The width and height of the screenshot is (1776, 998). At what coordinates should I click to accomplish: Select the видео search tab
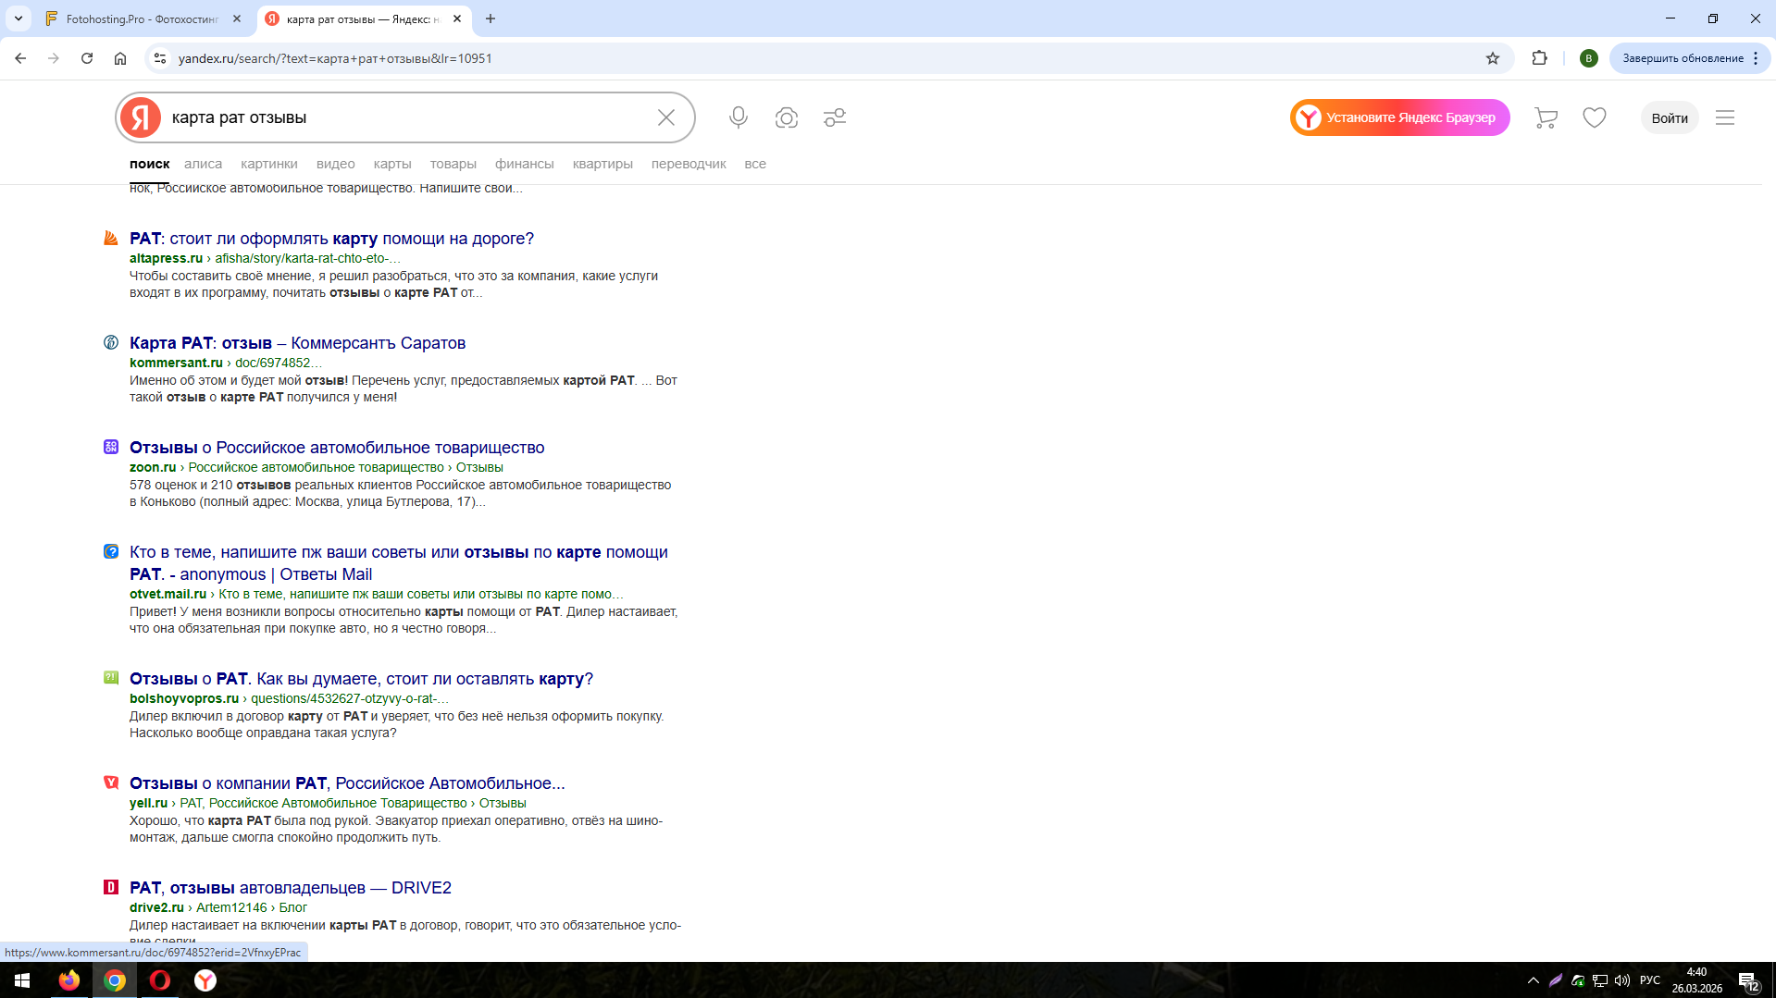click(336, 164)
